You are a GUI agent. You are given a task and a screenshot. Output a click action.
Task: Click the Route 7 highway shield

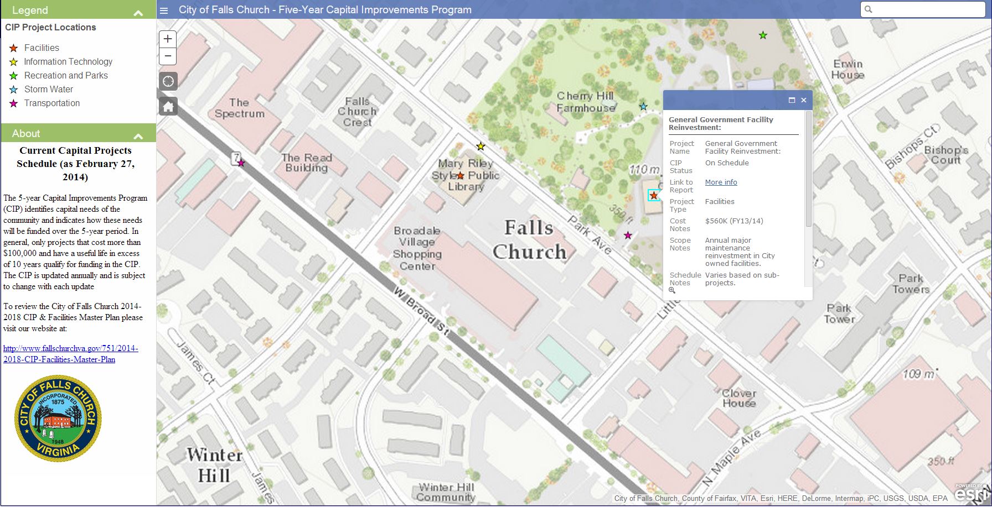tap(236, 158)
